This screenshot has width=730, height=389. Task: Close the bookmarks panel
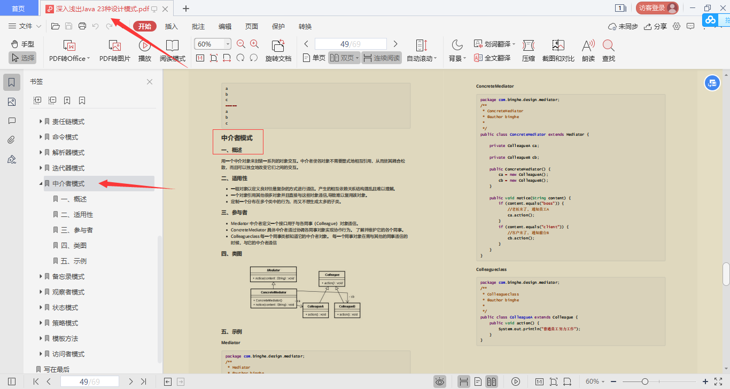coord(150,82)
